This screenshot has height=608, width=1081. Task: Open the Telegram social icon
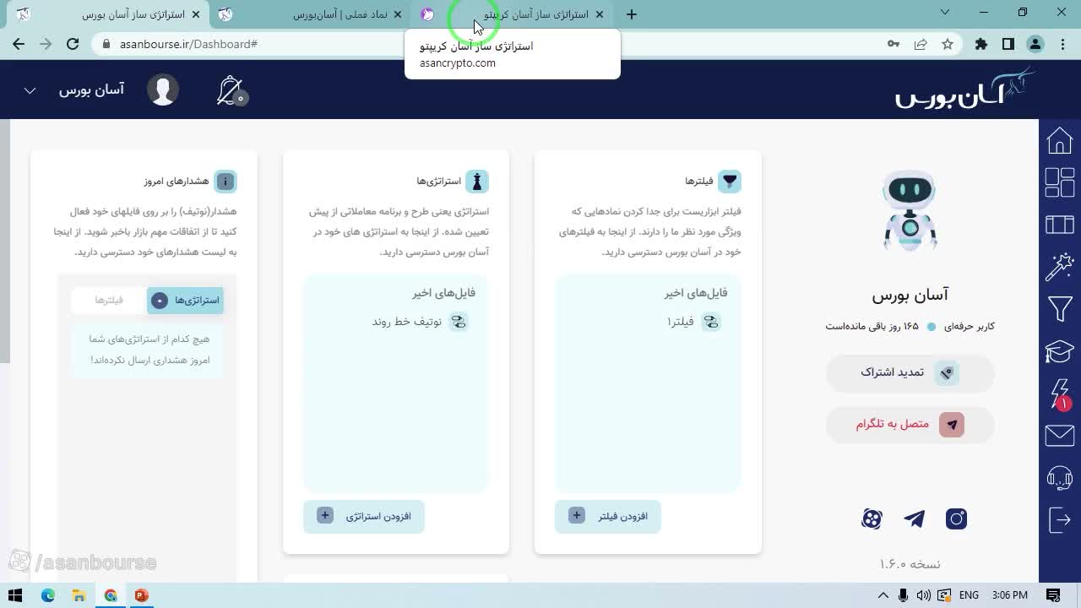[914, 518]
